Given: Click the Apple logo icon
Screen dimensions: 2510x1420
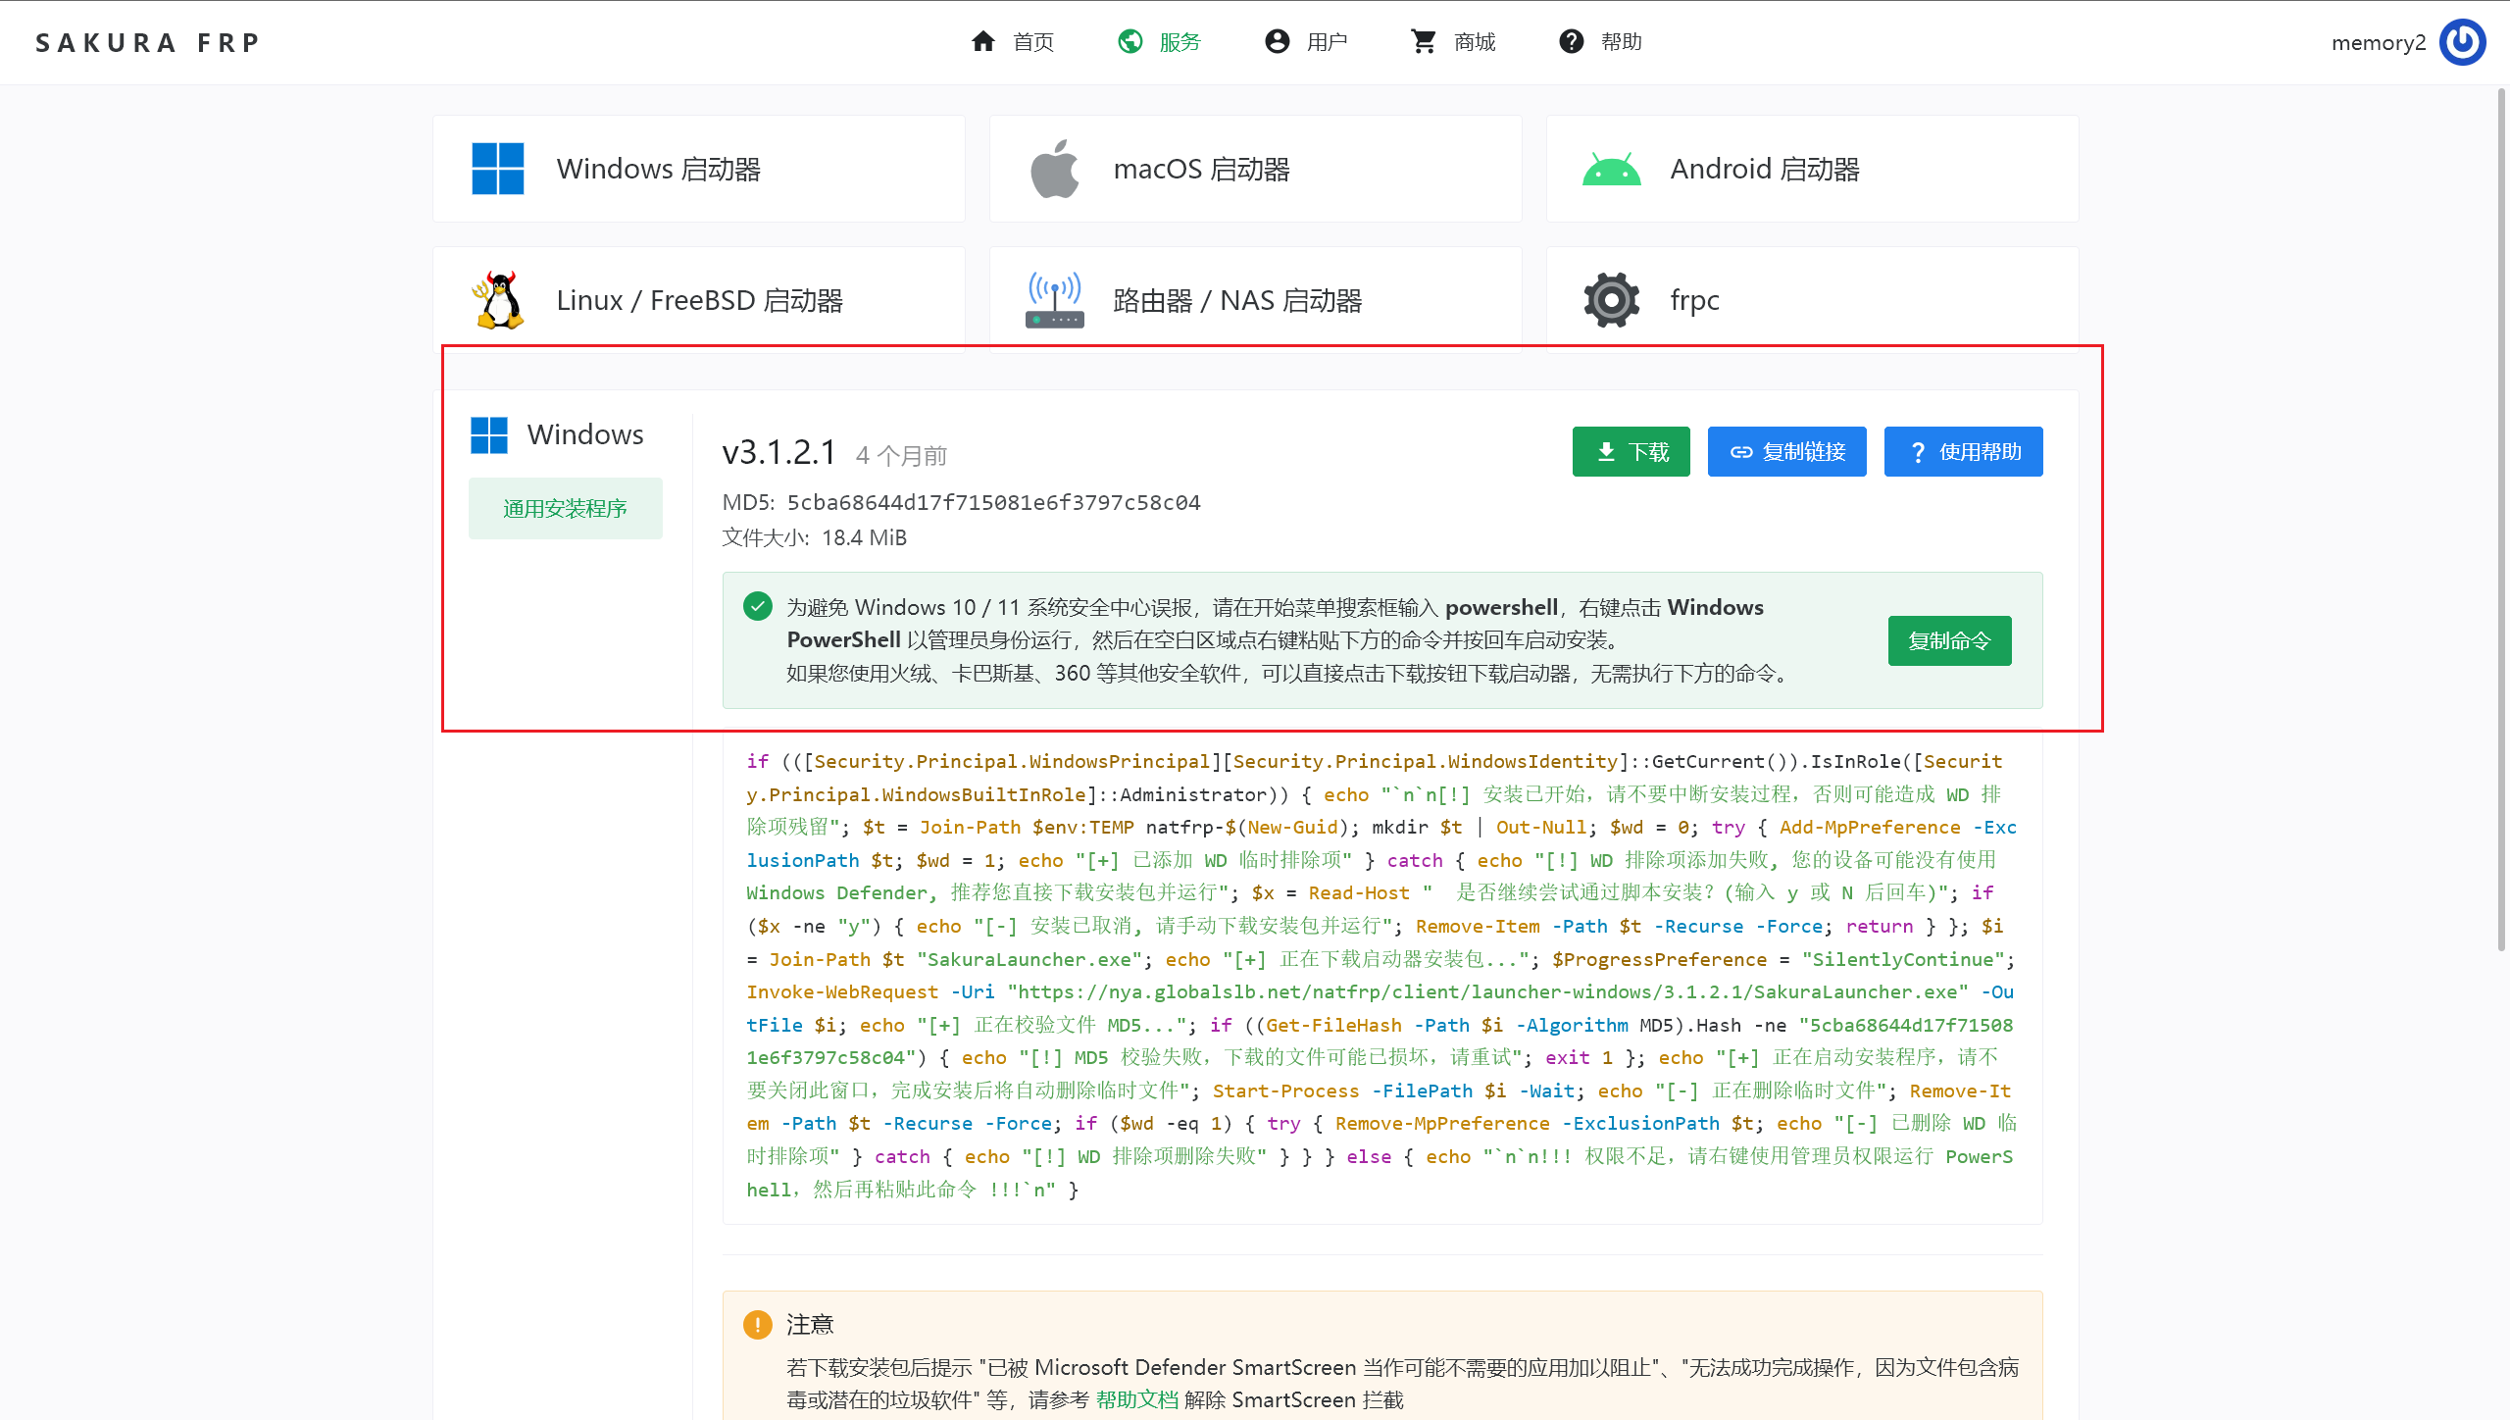Looking at the screenshot, I should (x=1054, y=169).
